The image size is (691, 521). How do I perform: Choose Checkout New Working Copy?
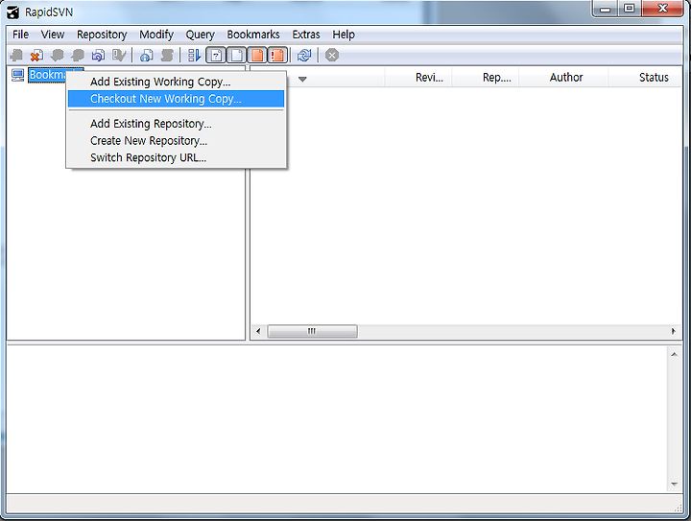pyautogui.click(x=176, y=99)
